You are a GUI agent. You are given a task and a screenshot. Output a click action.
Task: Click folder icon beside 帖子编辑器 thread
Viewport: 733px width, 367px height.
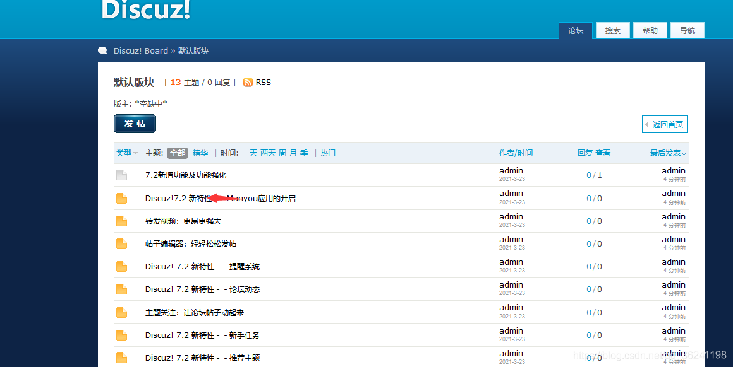[x=121, y=244]
